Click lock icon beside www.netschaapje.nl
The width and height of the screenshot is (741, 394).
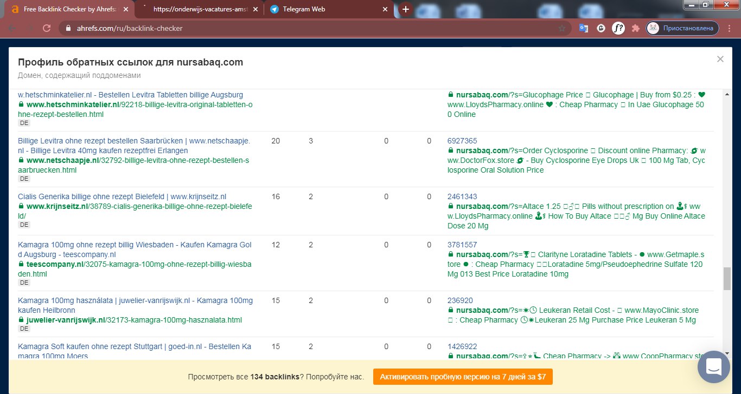[x=21, y=161]
